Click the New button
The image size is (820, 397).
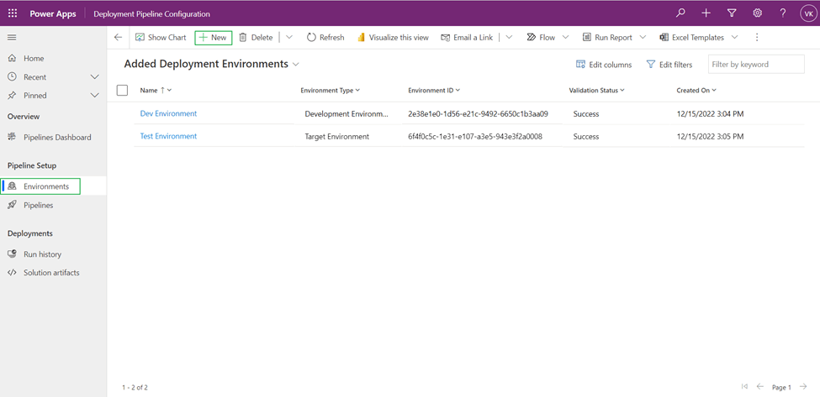213,38
